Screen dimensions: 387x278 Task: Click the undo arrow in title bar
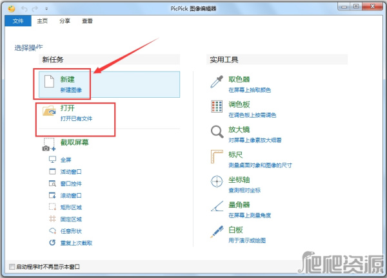coord(25,8)
